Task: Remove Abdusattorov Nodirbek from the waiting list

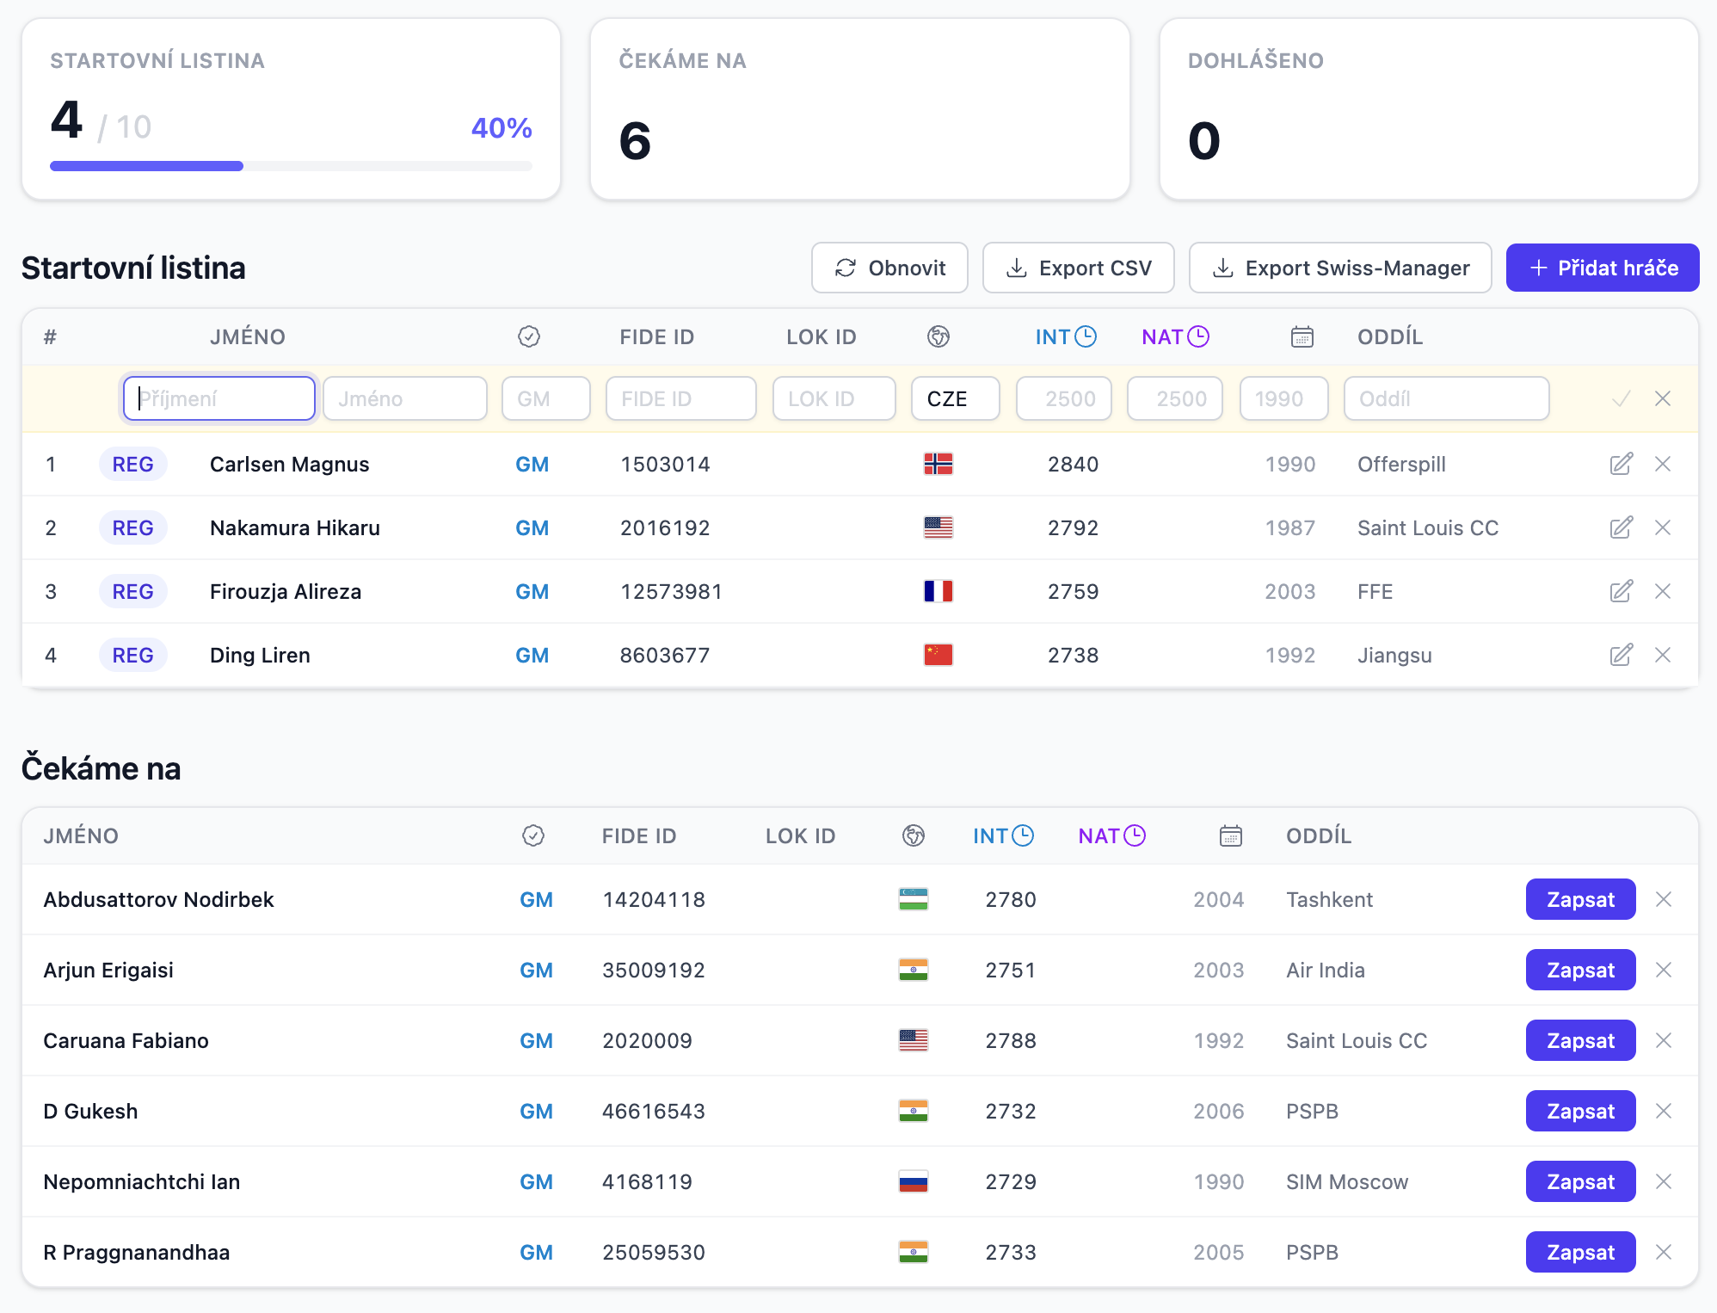Action: click(1664, 899)
